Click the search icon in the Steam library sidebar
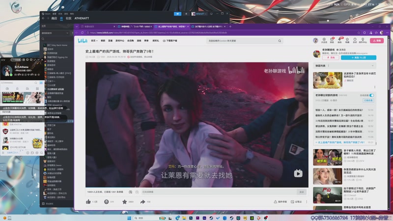393x221 pixels. [x=43, y=39]
